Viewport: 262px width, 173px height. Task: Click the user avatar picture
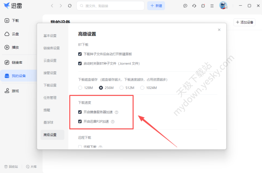click(x=223, y=5)
